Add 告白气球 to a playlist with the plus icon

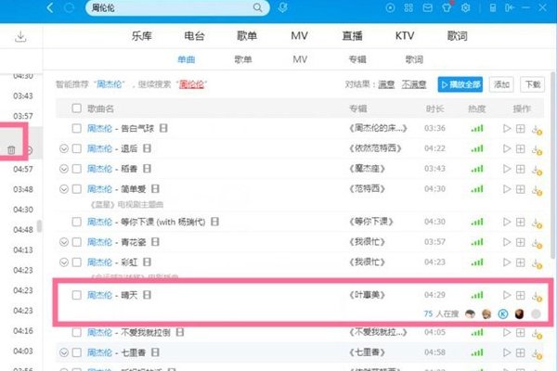point(521,129)
